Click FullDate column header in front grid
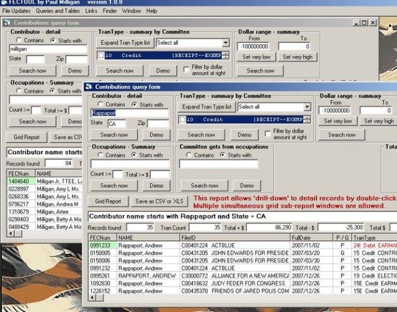The height and width of the screenshot is (312, 397). [311, 237]
